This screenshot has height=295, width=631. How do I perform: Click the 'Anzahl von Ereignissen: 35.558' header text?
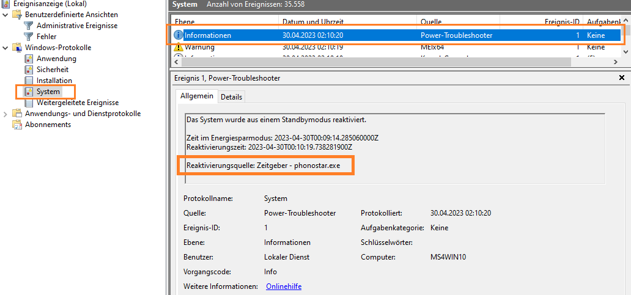(256, 5)
